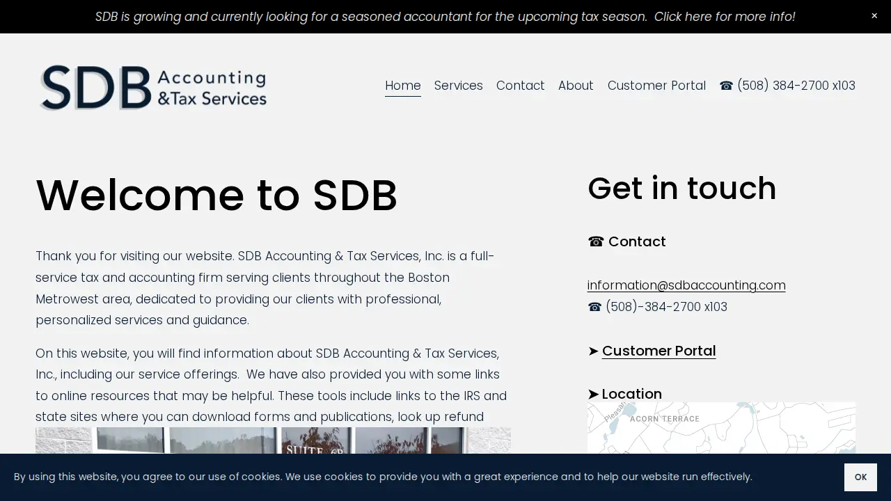Call the phone number in the header
The width and height of the screenshot is (891, 501).
click(x=787, y=86)
